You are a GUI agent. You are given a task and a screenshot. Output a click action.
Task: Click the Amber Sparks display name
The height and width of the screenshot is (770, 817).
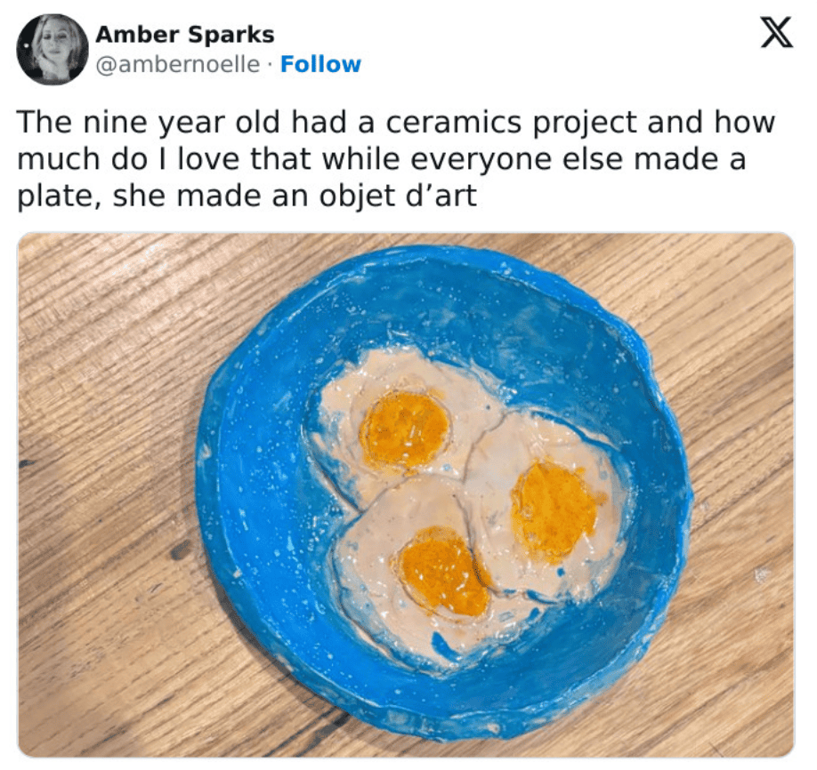click(x=184, y=36)
